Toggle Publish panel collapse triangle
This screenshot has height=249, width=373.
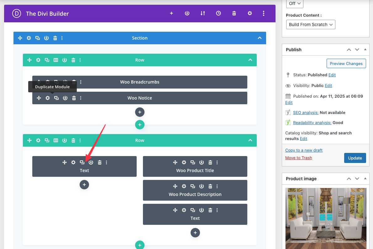coord(365,50)
